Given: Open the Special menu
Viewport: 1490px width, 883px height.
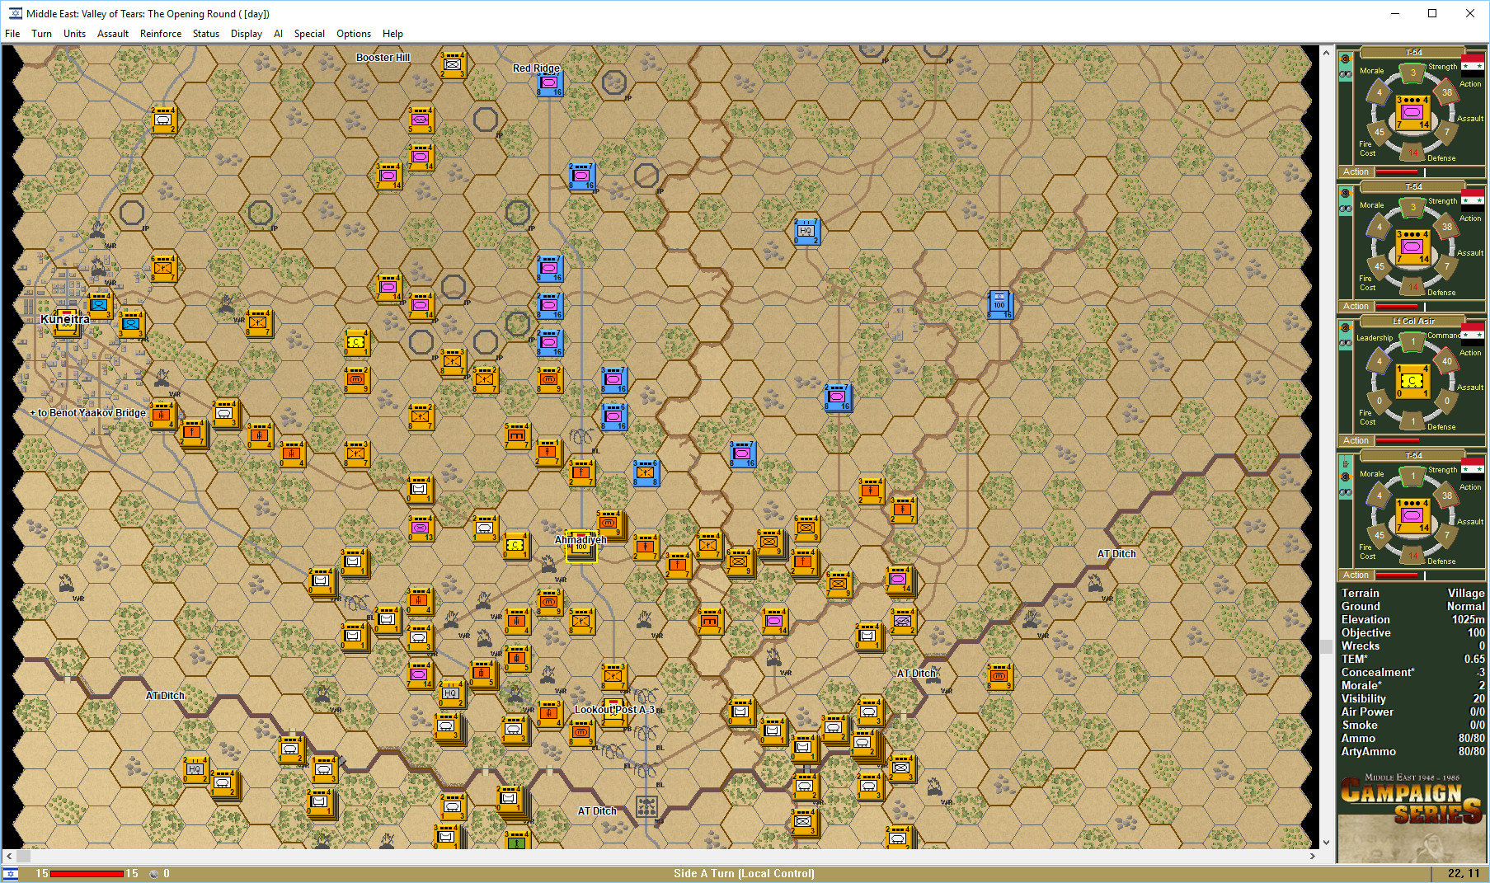Looking at the screenshot, I should [309, 34].
